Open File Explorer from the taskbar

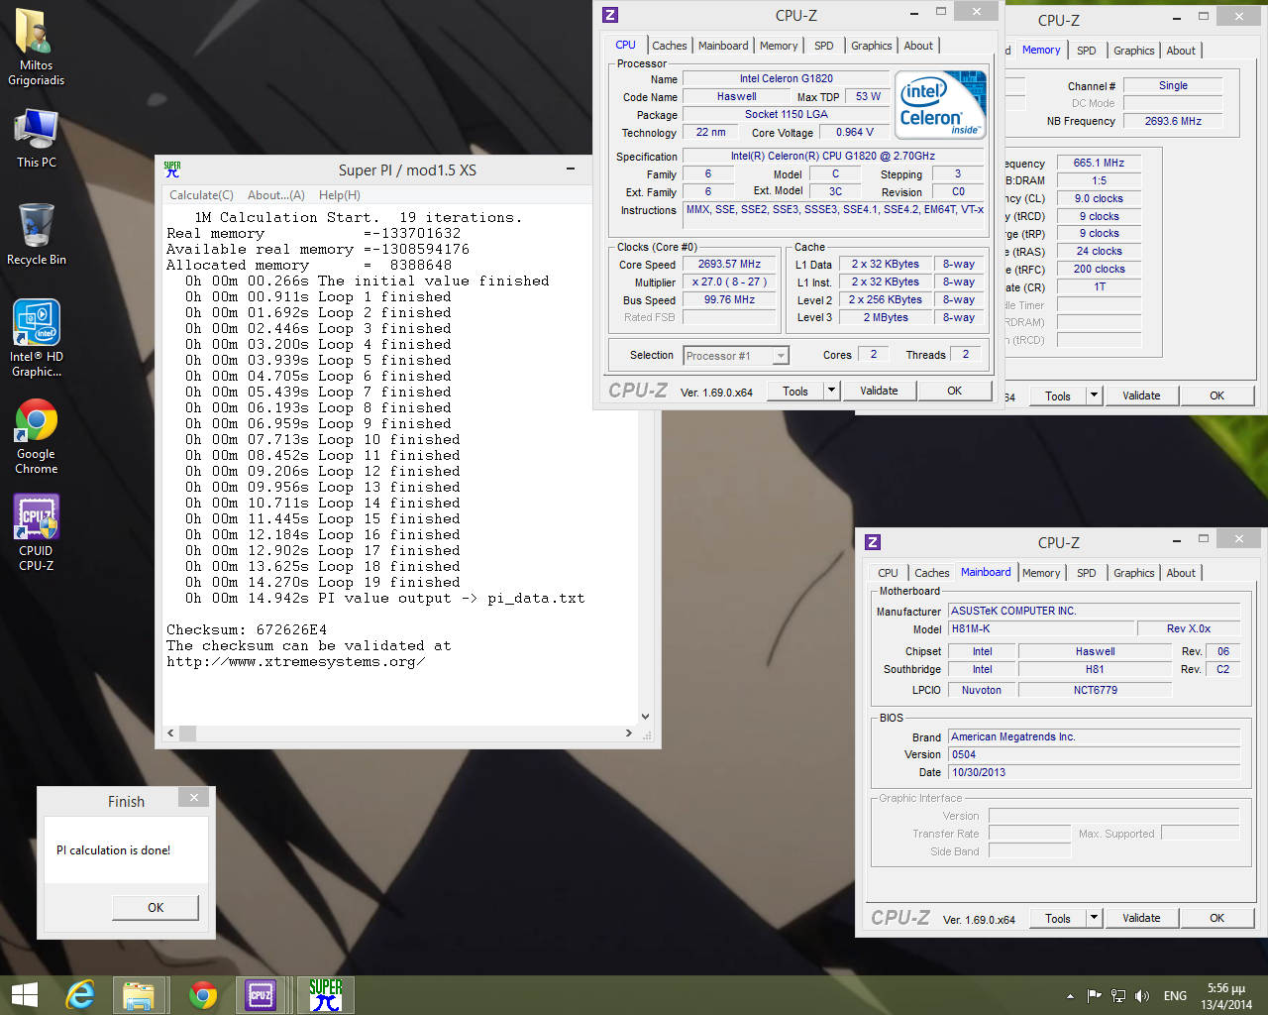coord(139,995)
